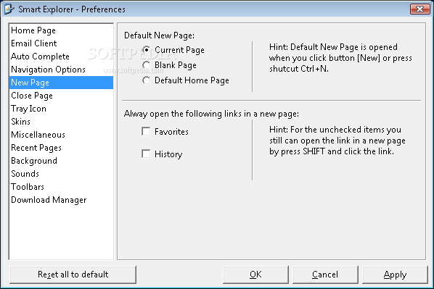Switch to Close Page settings
Screen dimensions: 434x289
[61, 96]
